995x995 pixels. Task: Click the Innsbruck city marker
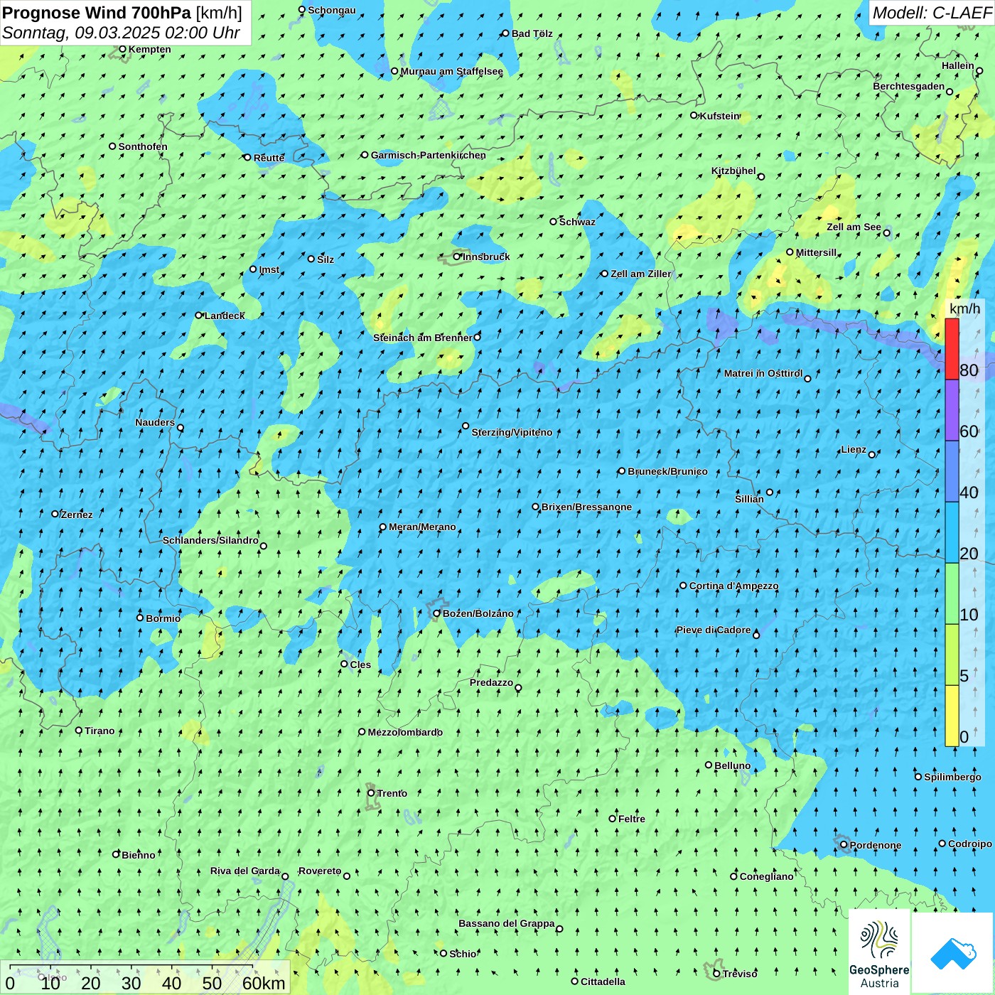457,257
